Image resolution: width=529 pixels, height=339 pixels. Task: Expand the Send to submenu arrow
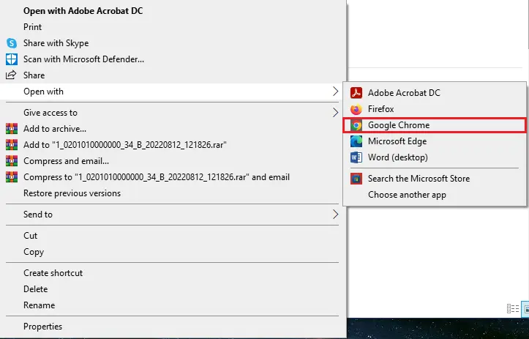[x=335, y=215]
